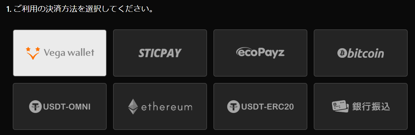Select the STICPAY payment method
The width and height of the screenshot is (415, 135).
point(160,53)
